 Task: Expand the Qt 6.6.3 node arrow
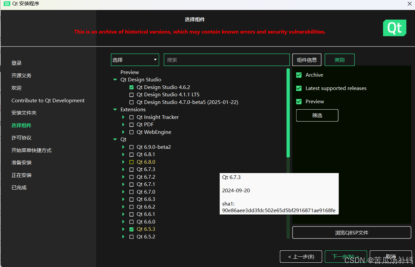(123, 200)
